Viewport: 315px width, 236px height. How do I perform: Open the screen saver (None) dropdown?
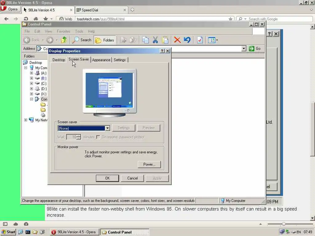(x=107, y=128)
